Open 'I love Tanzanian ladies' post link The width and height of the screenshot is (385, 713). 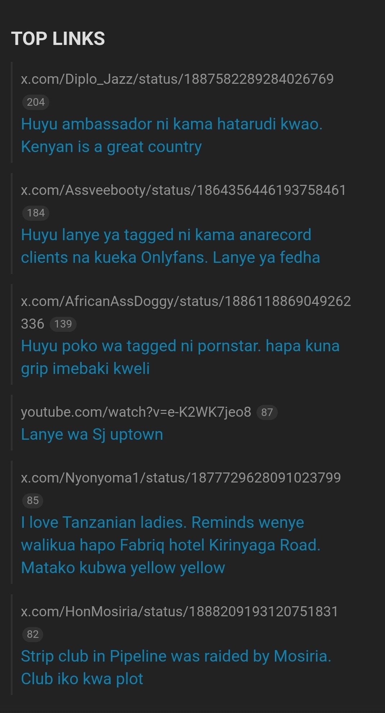click(171, 545)
